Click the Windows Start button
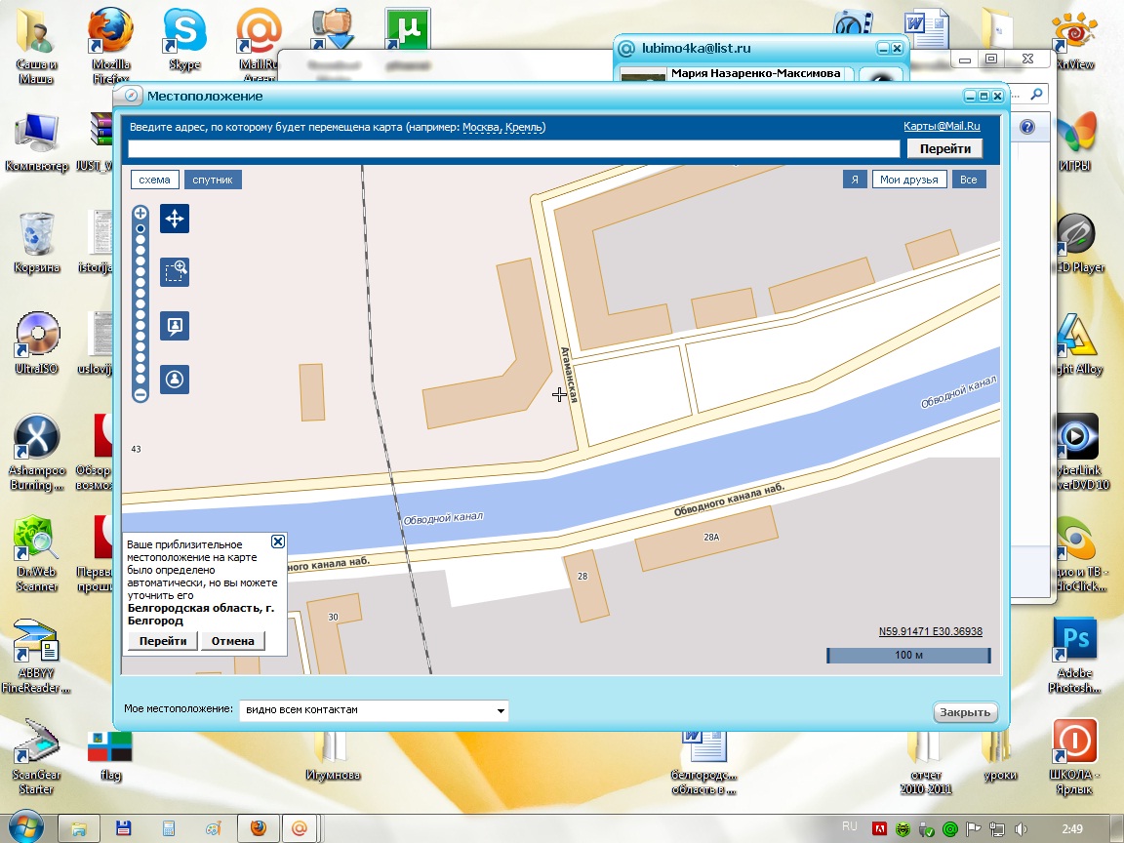The image size is (1124, 843). tap(24, 828)
